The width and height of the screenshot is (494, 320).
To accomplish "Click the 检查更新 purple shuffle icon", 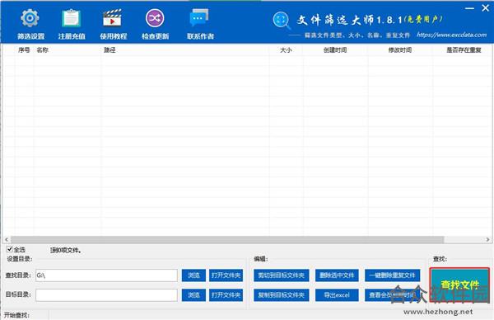I will (155, 18).
